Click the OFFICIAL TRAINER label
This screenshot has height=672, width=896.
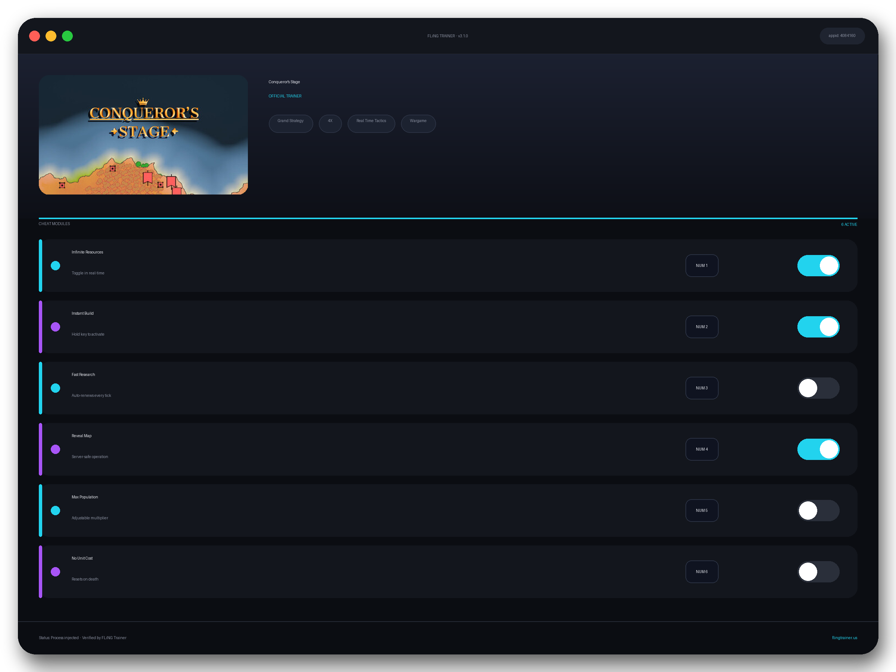pyautogui.click(x=285, y=96)
